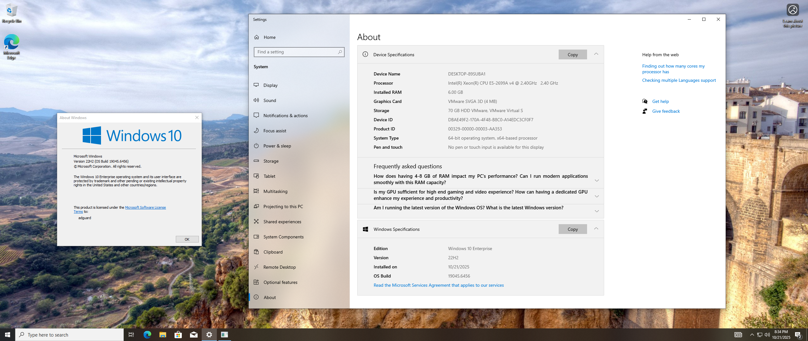This screenshot has width=808, height=341.
Task: Click the Home icon in Settings
Action: pos(257,37)
